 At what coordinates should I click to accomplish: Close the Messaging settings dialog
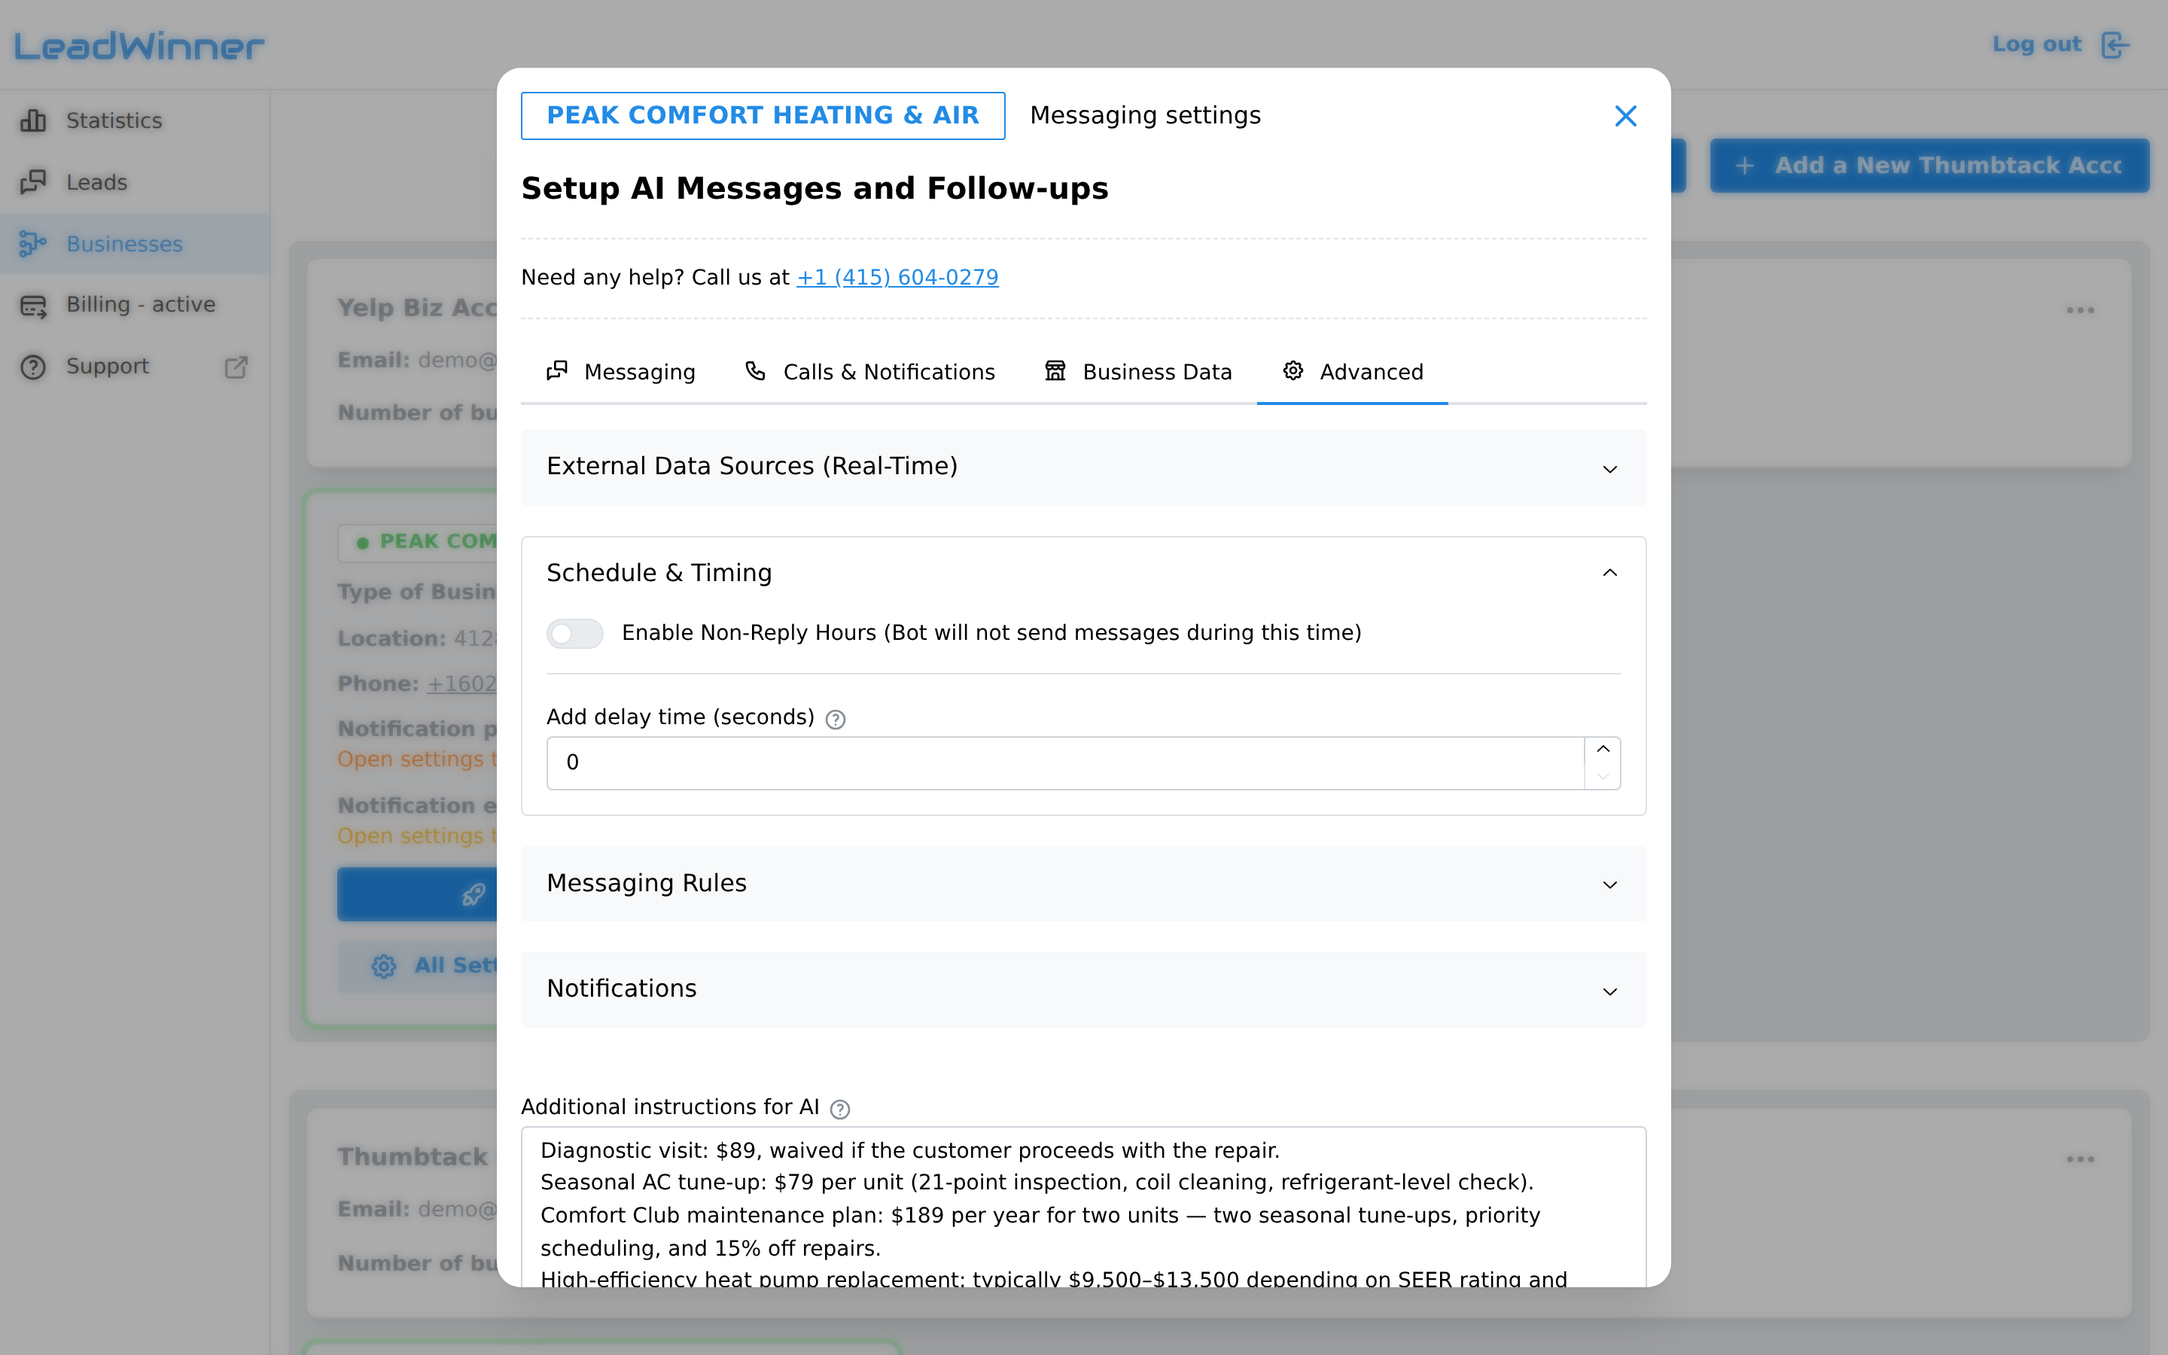click(1625, 116)
